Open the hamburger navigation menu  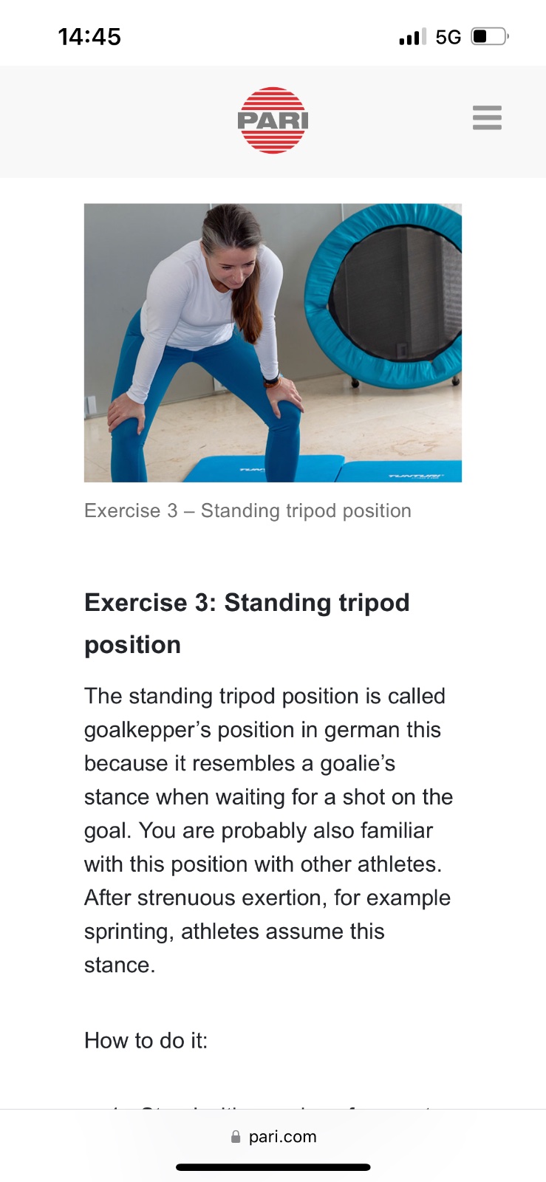pos(487,118)
